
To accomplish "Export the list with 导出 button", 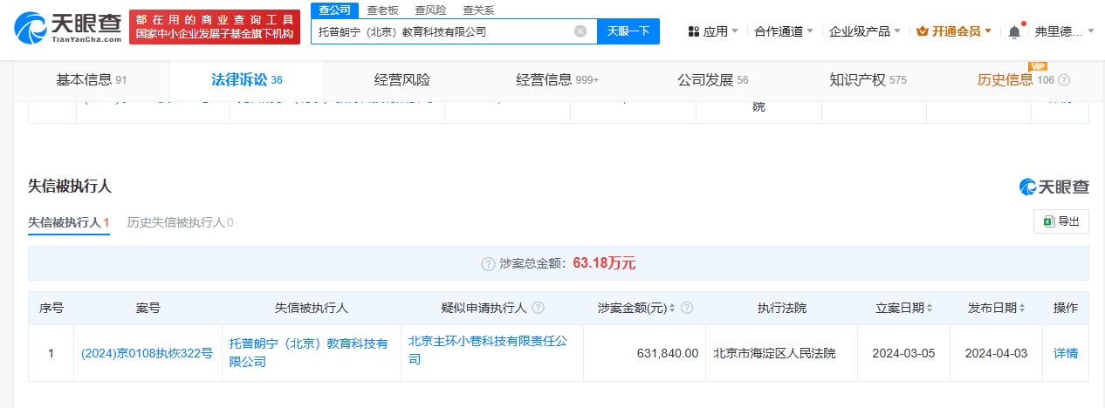I will click(1061, 221).
